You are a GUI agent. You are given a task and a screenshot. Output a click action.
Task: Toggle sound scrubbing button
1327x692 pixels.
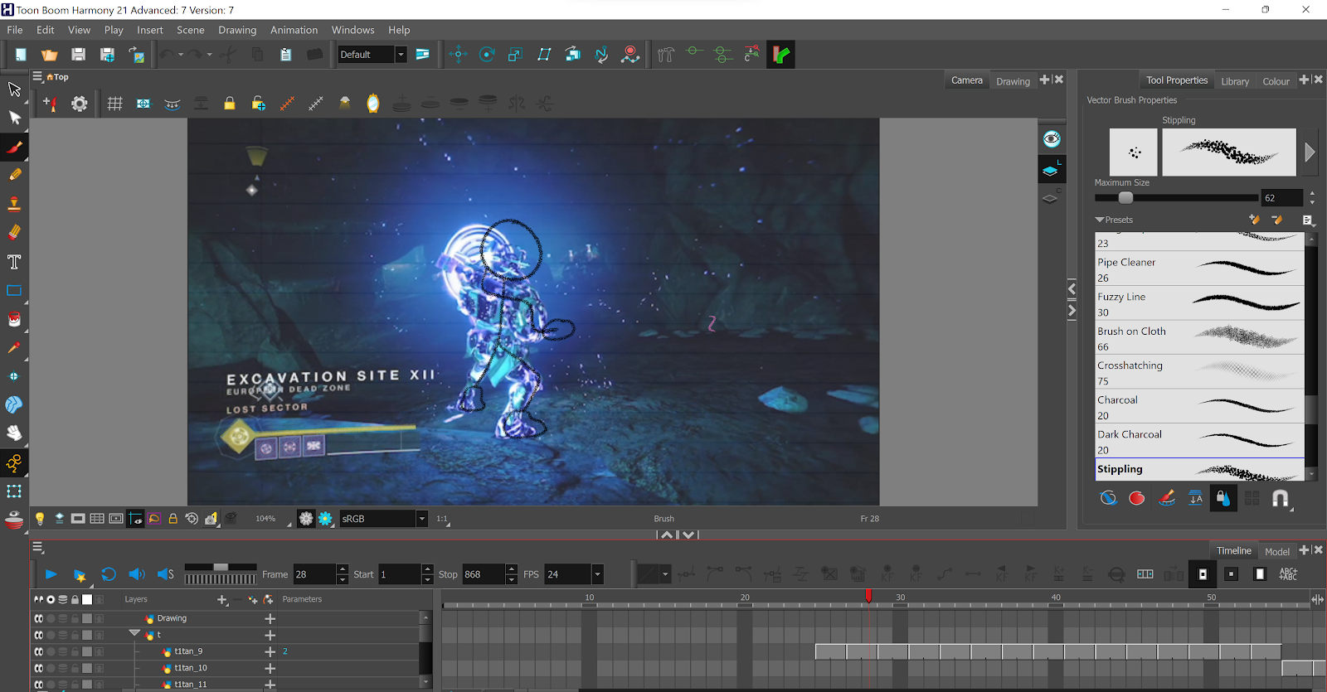coord(166,574)
